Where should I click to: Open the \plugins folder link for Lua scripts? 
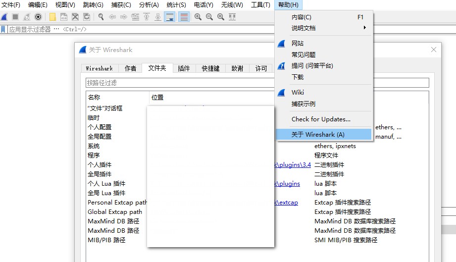[x=287, y=184]
